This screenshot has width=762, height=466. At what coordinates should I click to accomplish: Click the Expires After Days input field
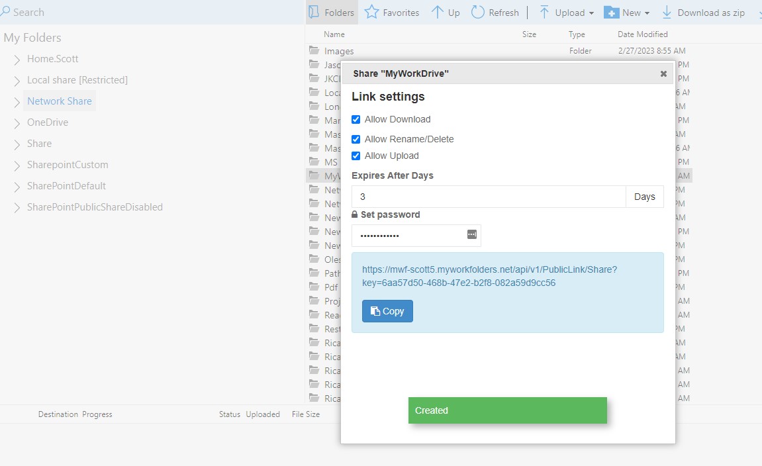point(489,197)
